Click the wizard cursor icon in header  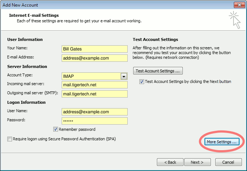click(234, 20)
